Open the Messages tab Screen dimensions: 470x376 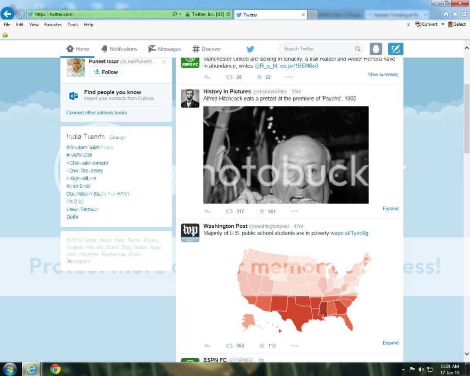(165, 49)
